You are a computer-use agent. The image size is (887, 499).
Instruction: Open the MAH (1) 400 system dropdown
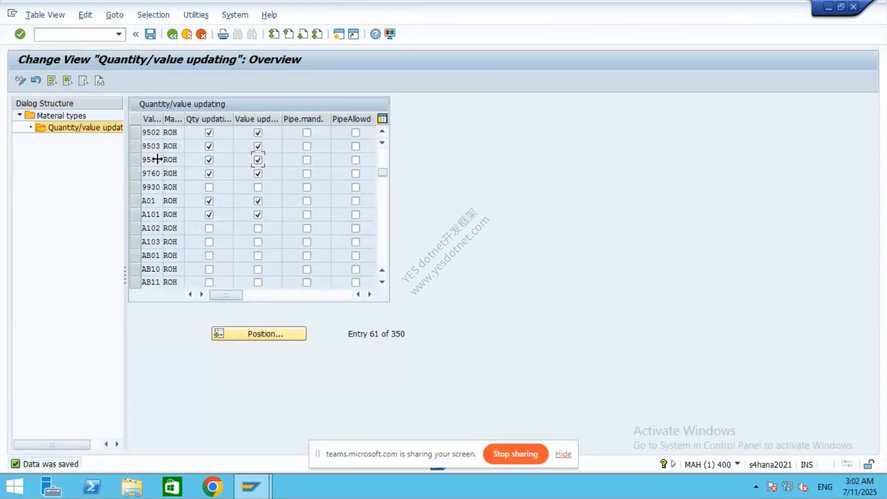pyautogui.click(x=737, y=463)
